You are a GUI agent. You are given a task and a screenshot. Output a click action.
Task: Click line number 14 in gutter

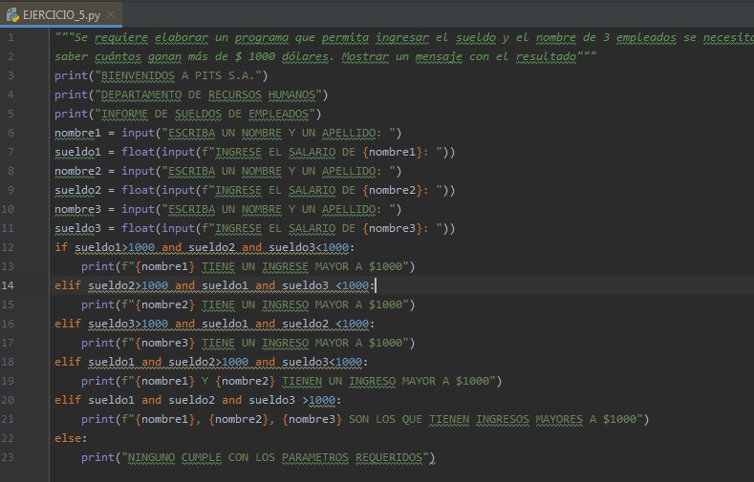(8, 285)
